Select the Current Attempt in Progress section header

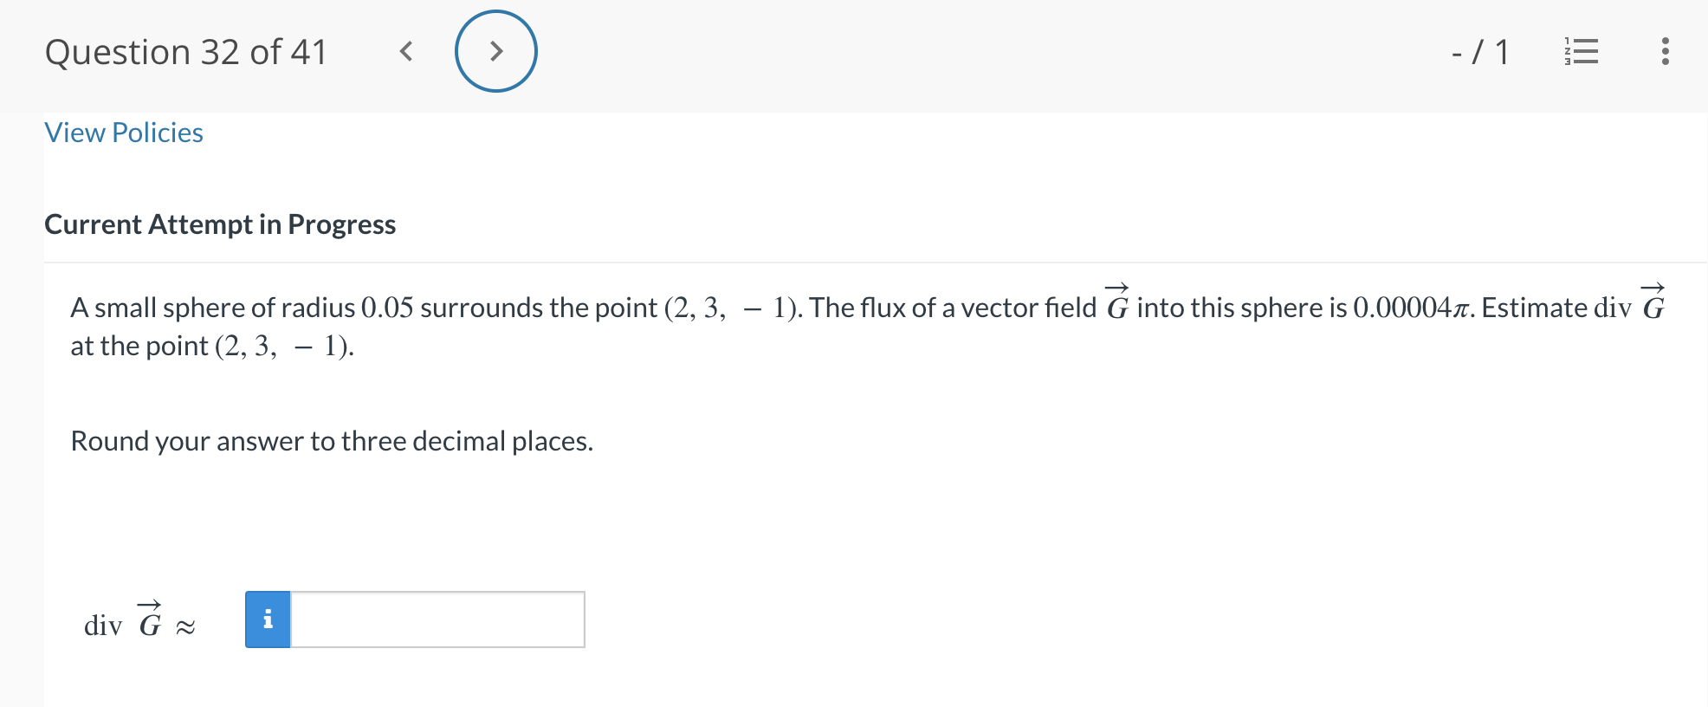tap(219, 224)
